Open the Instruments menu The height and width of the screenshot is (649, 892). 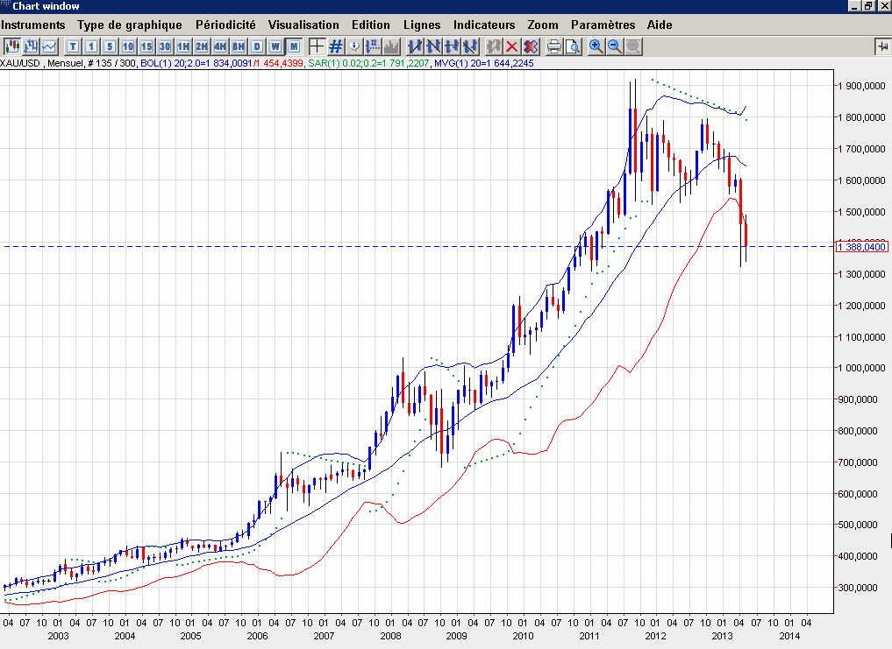[33, 25]
